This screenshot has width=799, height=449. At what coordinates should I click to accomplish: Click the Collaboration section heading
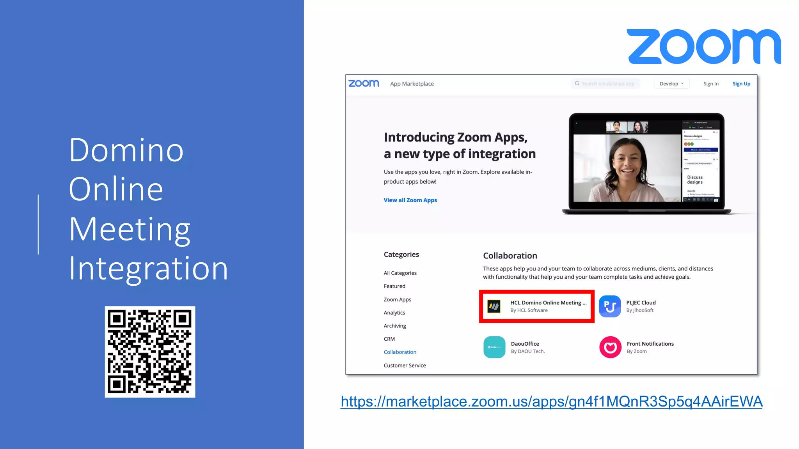pyautogui.click(x=510, y=256)
